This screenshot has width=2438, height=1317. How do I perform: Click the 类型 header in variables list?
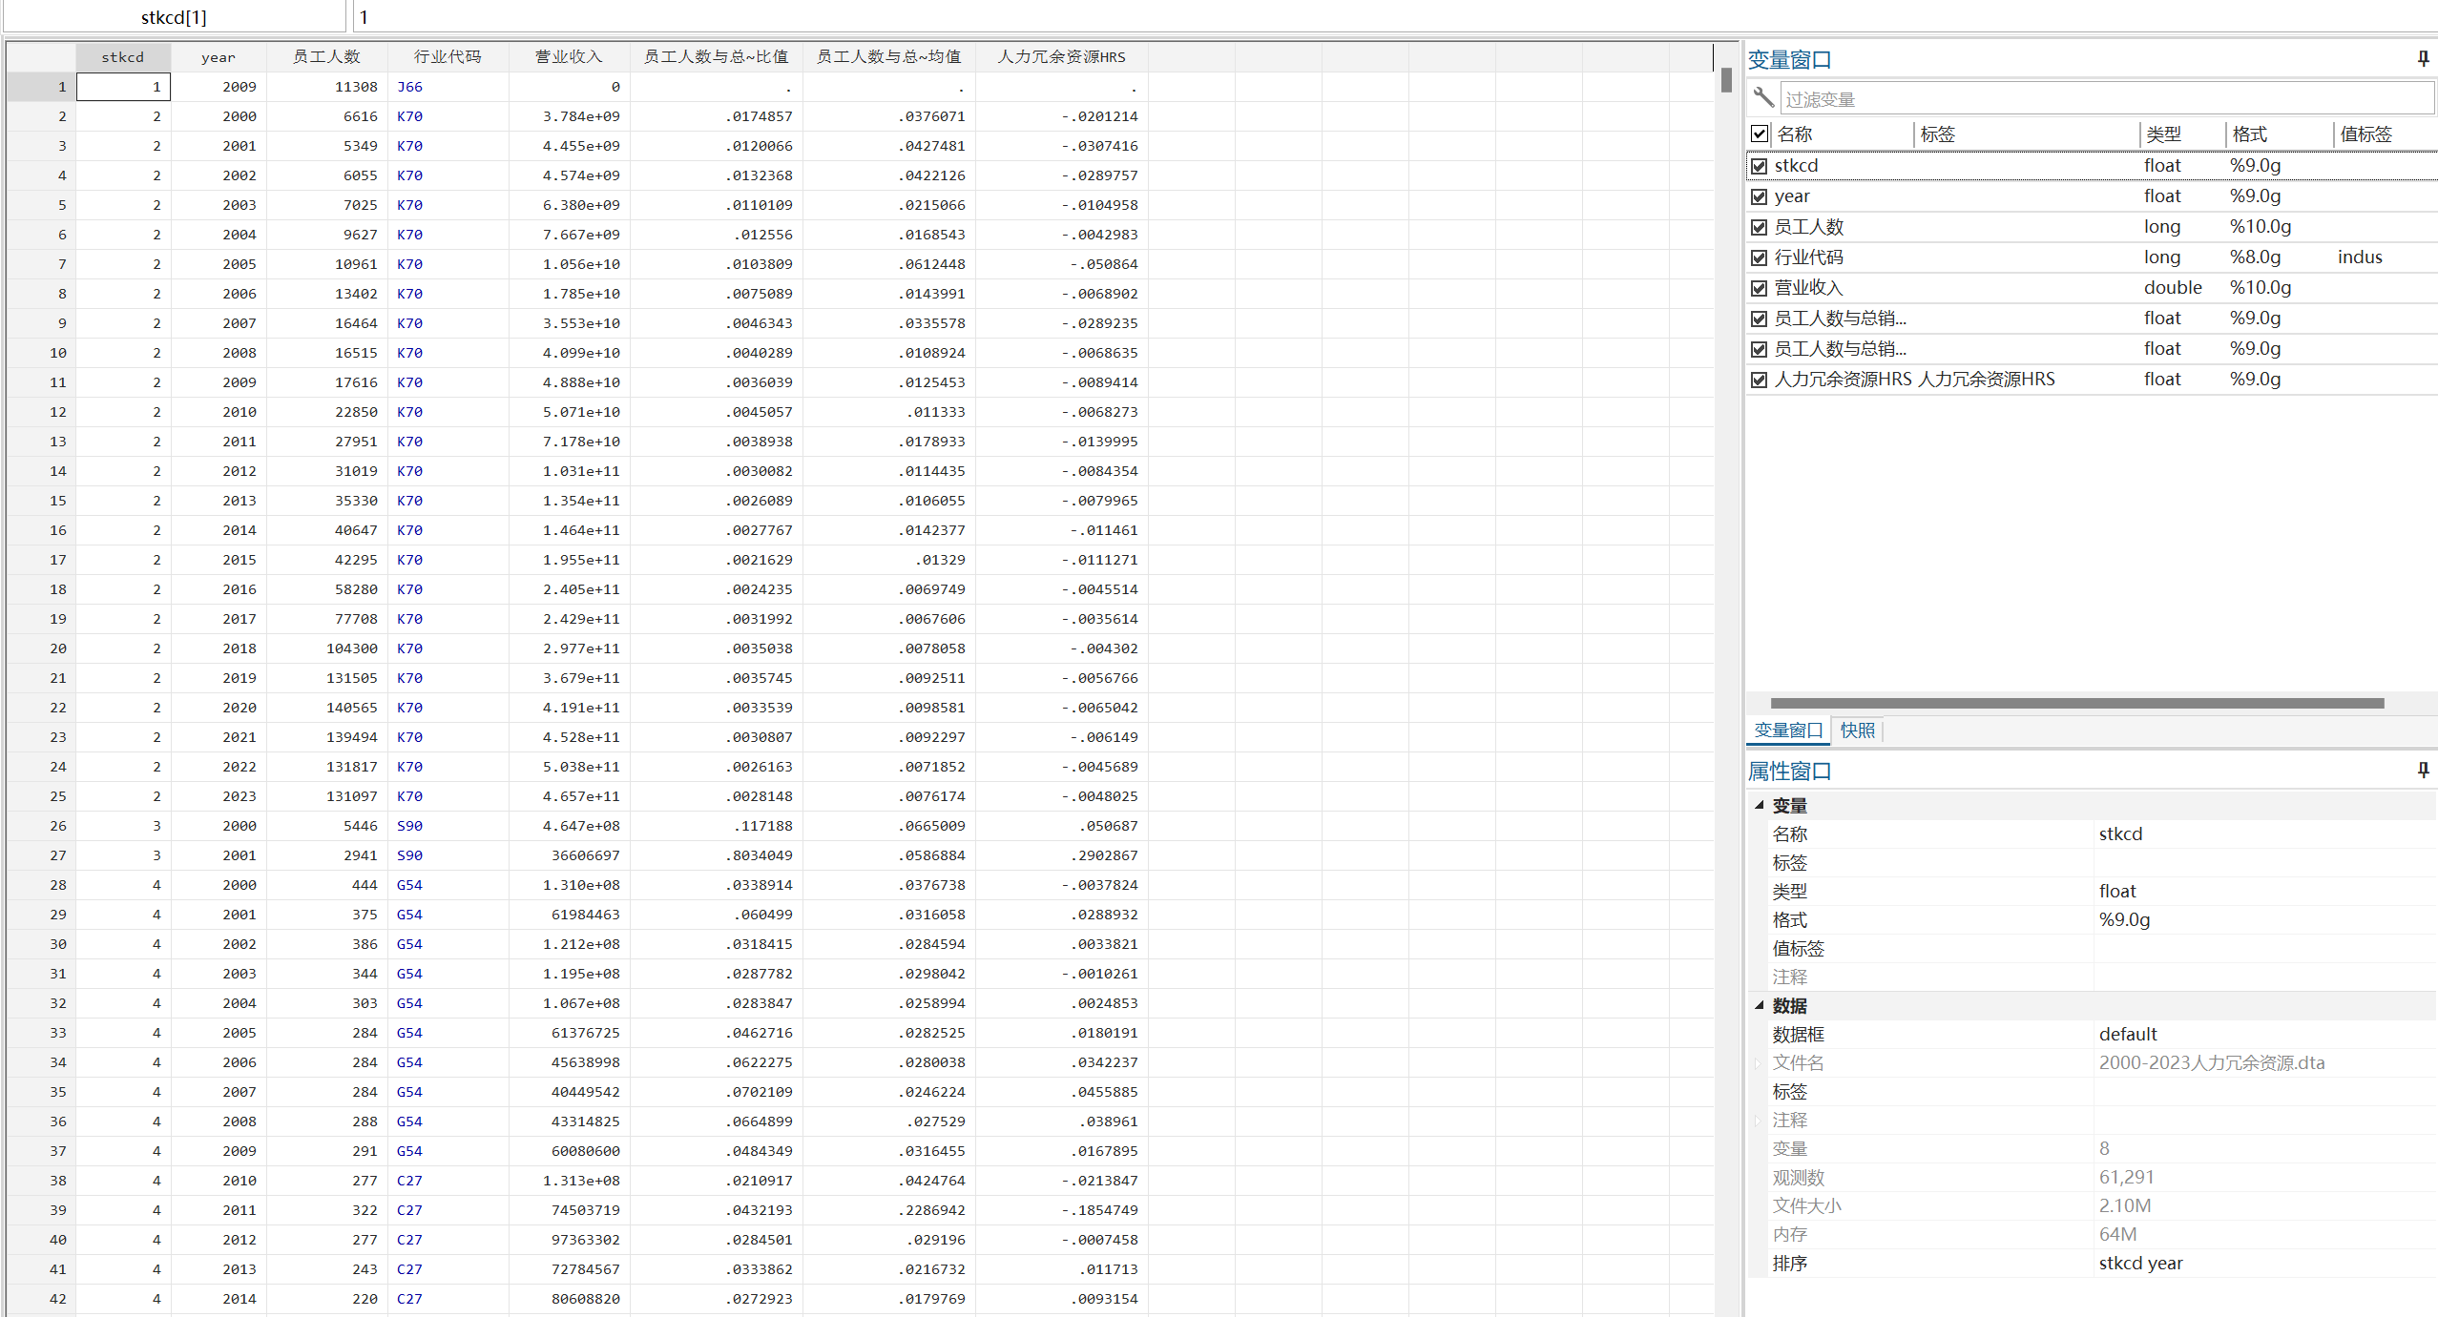click(x=2163, y=134)
